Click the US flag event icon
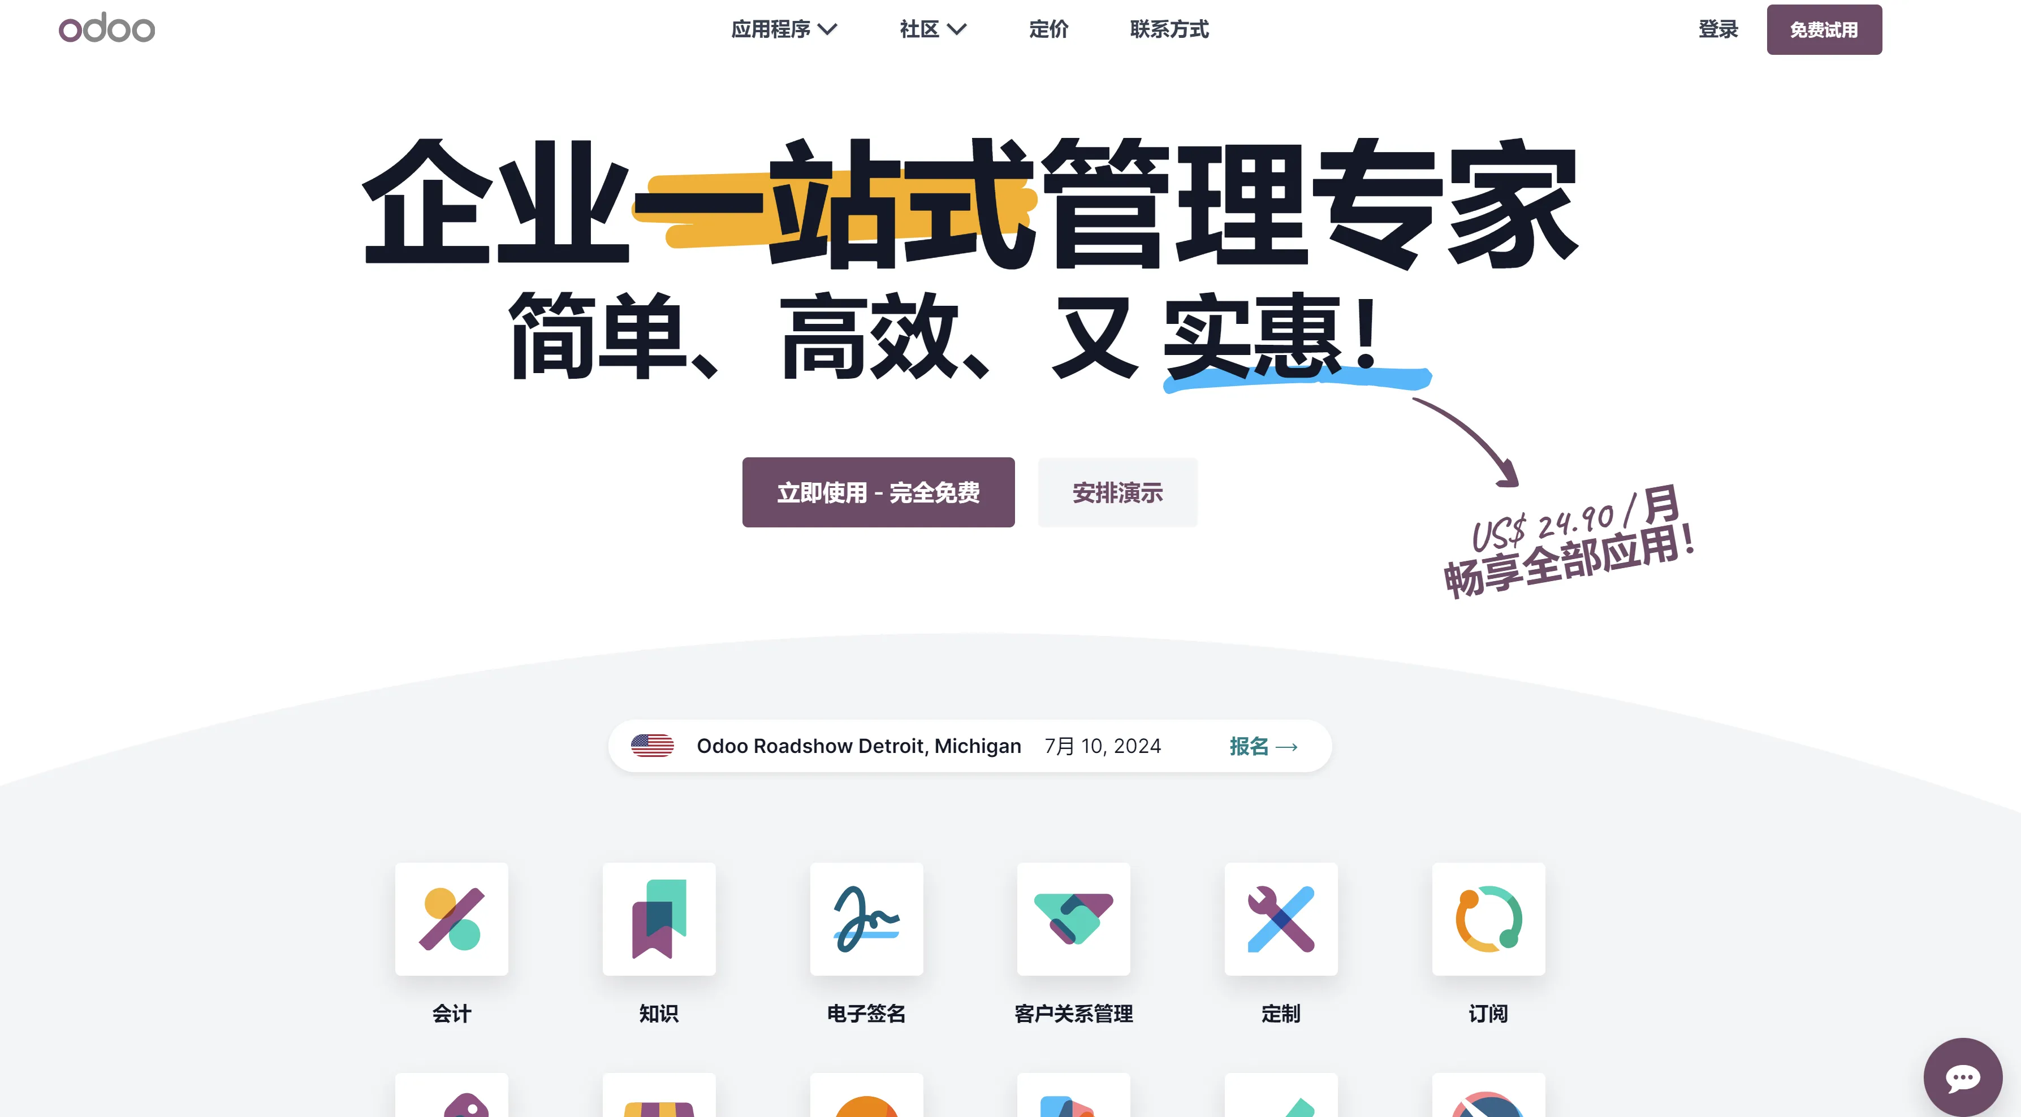 point(652,745)
